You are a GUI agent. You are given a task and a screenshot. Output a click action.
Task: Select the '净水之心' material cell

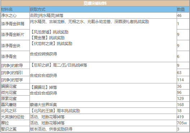(15, 15)
